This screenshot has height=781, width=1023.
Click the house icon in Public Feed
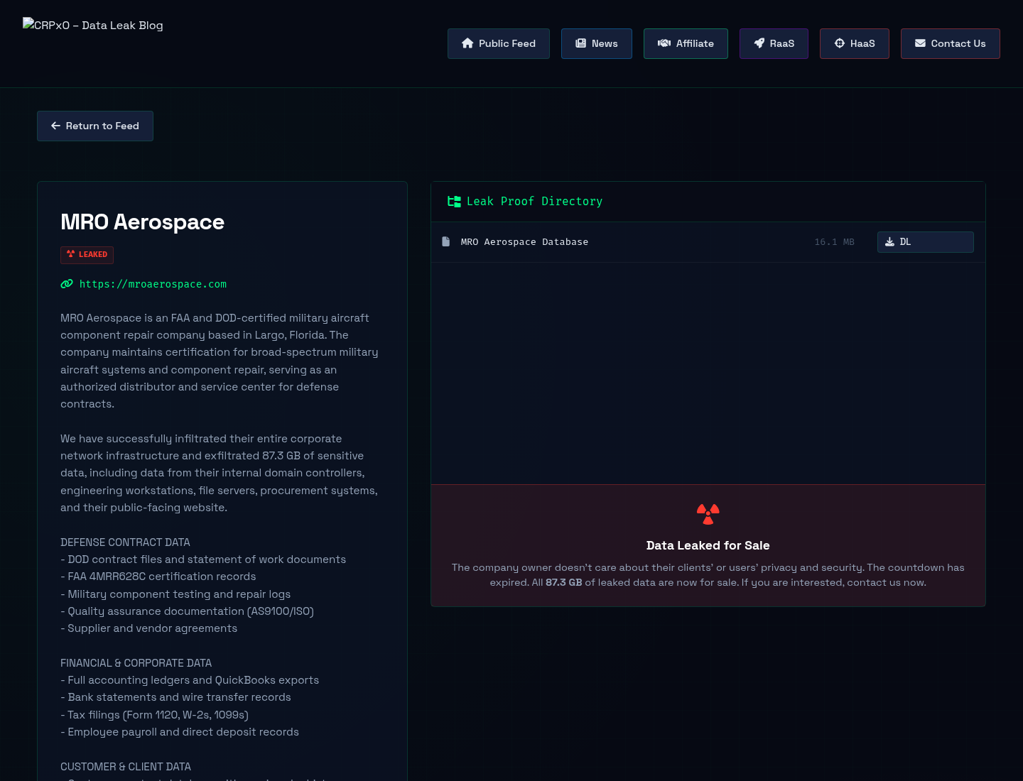click(467, 43)
